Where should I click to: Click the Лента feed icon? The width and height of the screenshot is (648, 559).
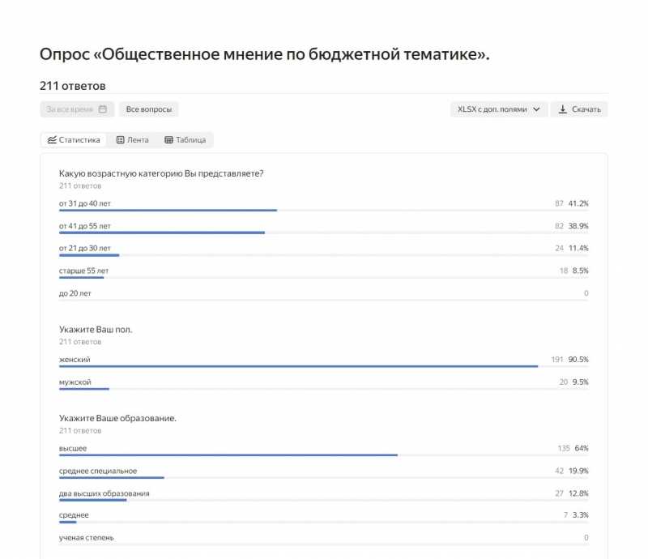point(120,140)
